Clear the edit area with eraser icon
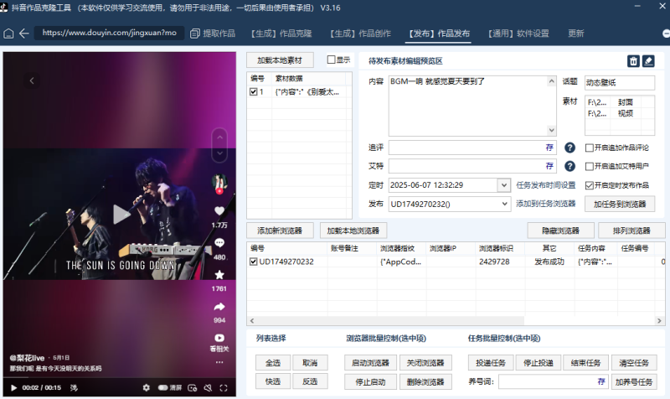This screenshot has width=670, height=399. tap(648, 61)
